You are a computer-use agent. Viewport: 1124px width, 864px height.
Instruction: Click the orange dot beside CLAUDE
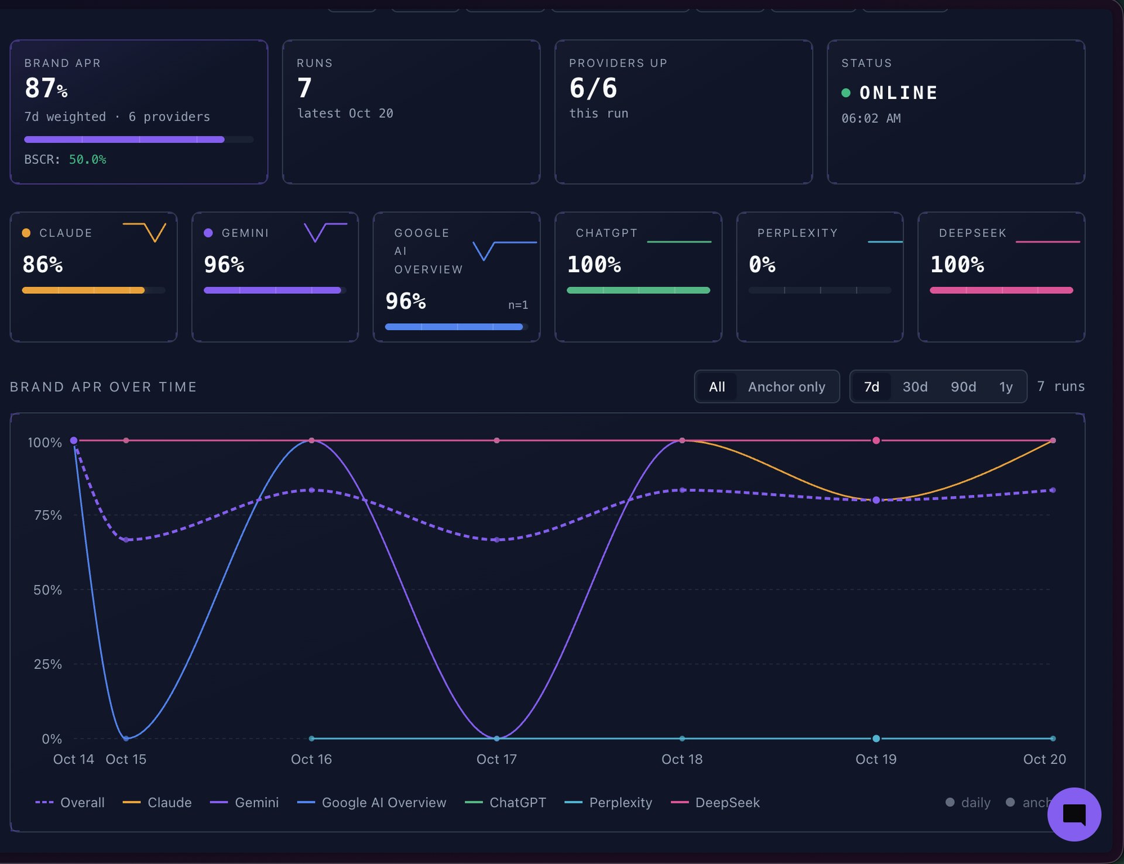pos(26,233)
